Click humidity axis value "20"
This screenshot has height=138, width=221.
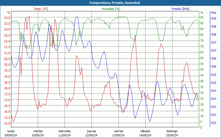tap(202, 104)
